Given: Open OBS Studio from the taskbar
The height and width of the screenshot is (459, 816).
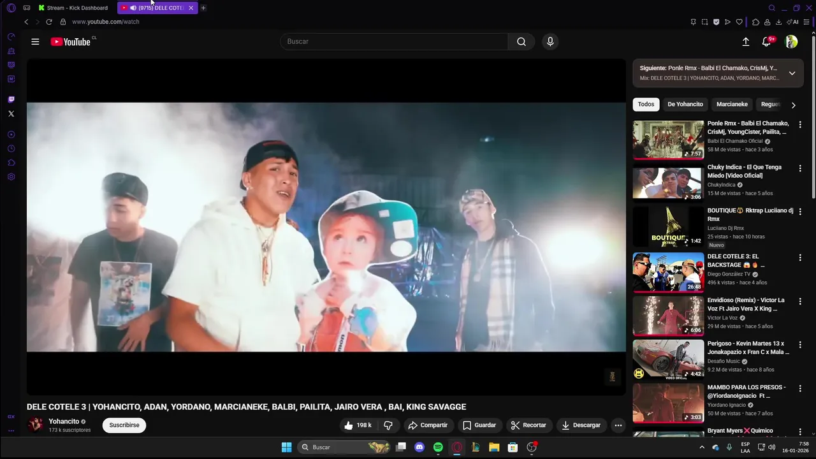Looking at the screenshot, I should pos(532,448).
